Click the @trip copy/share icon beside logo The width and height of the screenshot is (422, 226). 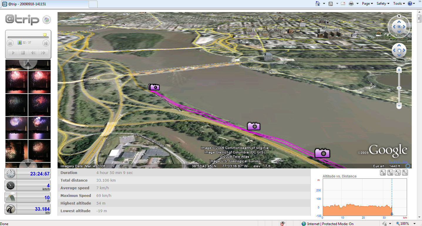[47, 20]
